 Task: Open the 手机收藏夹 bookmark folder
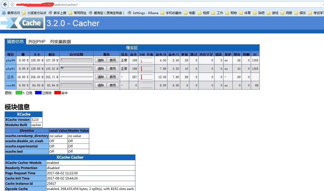pyautogui.click(x=171, y=13)
